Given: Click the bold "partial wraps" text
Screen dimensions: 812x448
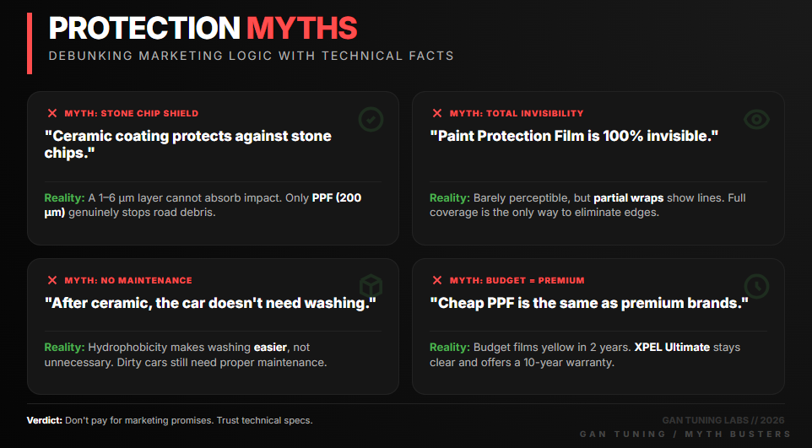Looking at the screenshot, I should click(x=629, y=198).
